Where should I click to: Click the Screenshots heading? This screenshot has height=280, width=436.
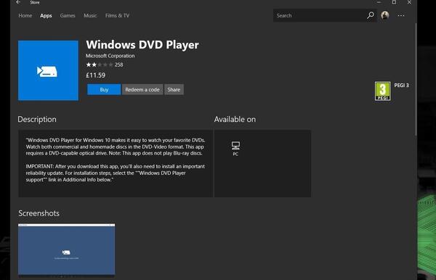(39, 213)
